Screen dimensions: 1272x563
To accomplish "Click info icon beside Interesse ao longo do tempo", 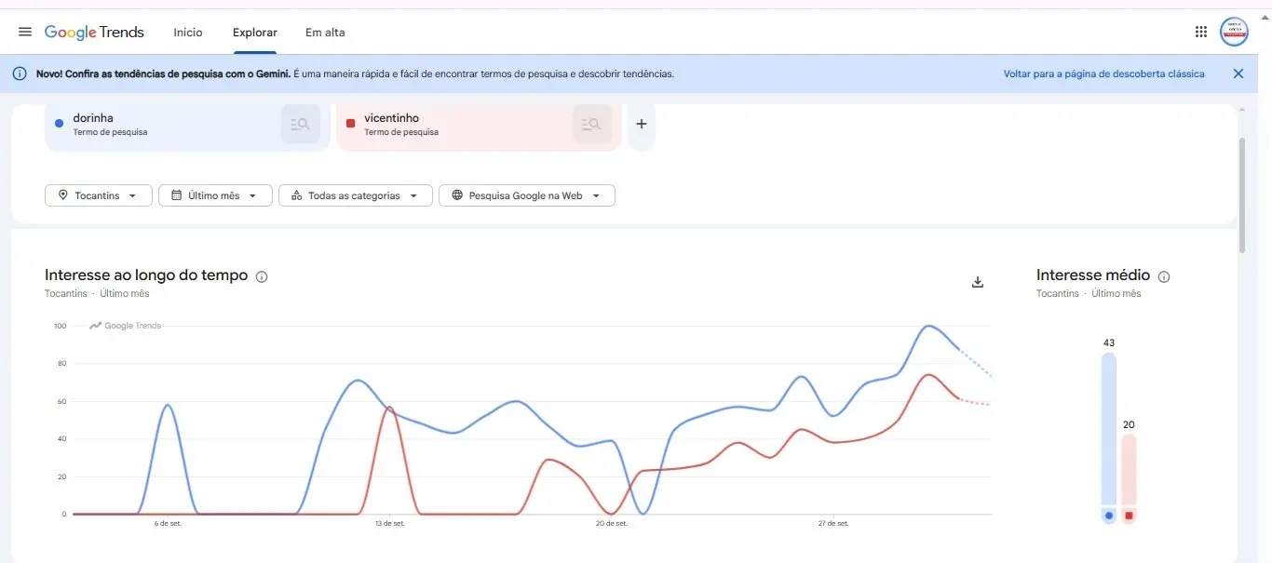I will 262,276.
